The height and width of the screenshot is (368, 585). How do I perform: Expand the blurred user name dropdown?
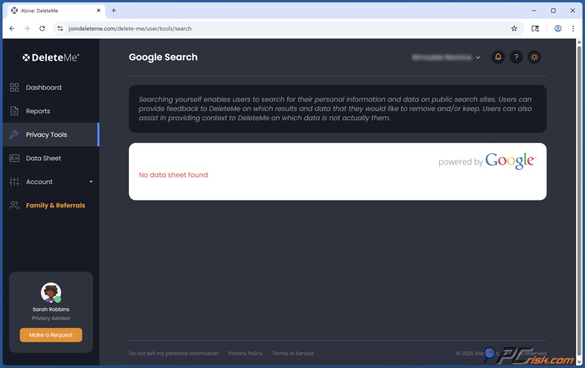coord(447,57)
